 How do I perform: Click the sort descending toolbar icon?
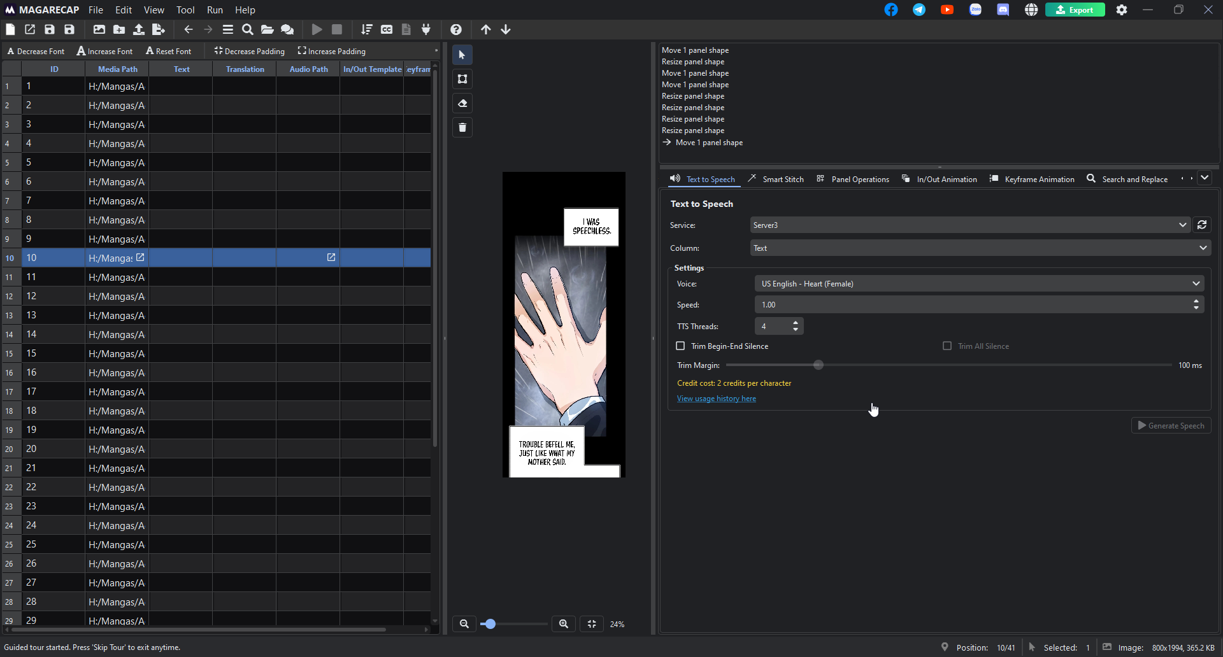pos(367,29)
